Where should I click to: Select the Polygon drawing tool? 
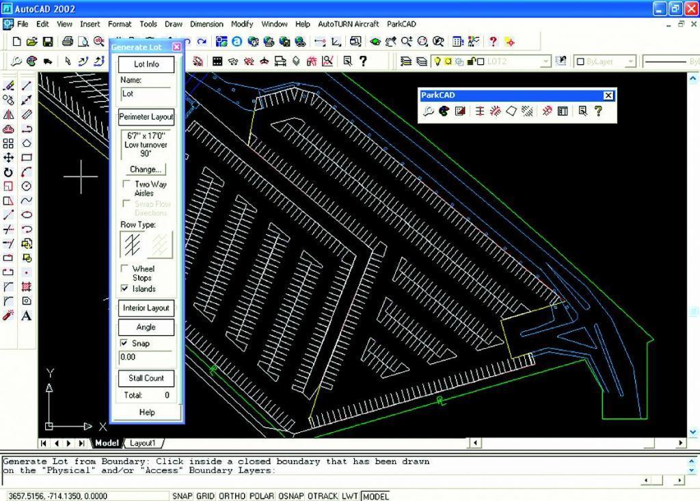coord(27,143)
